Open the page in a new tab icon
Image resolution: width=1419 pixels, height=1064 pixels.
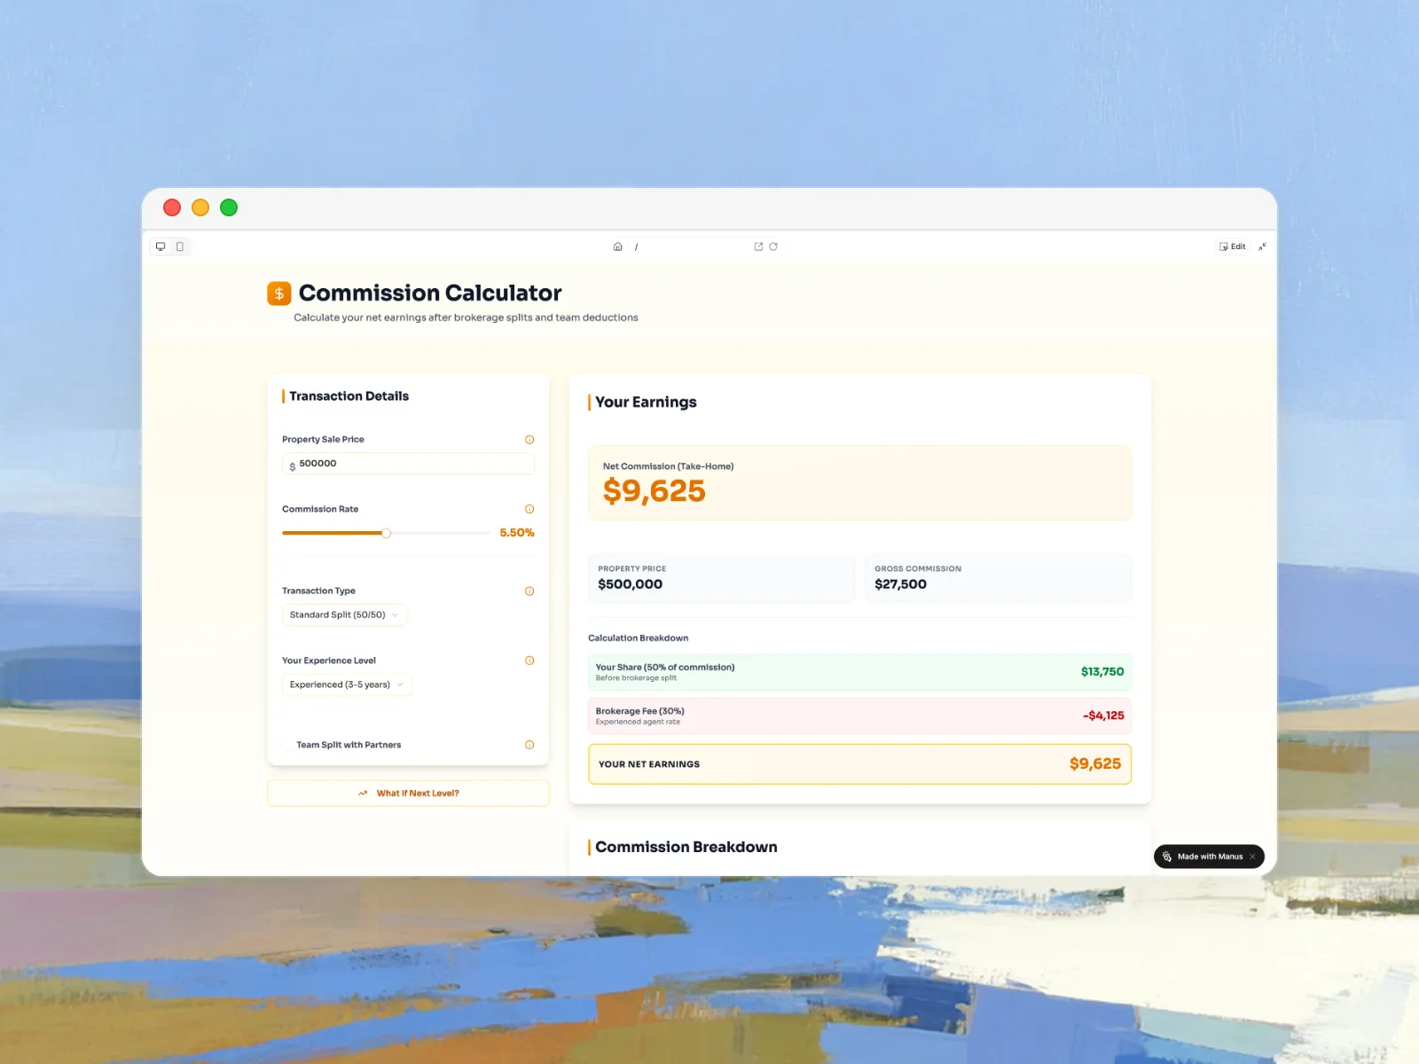click(x=758, y=246)
